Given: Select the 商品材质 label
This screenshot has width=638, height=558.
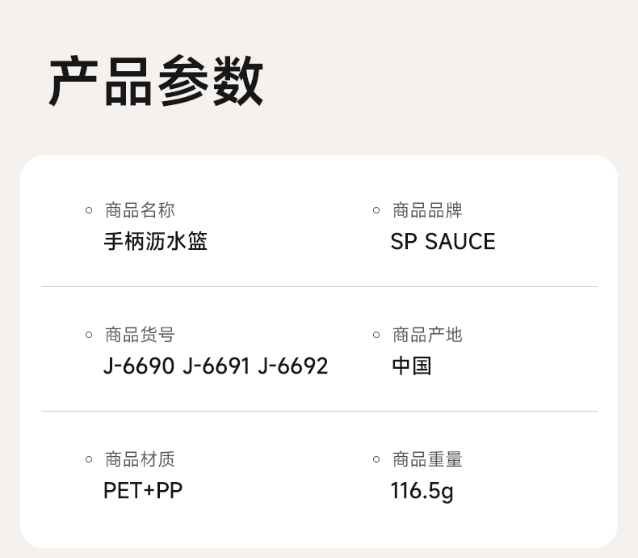Looking at the screenshot, I should point(140,459).
